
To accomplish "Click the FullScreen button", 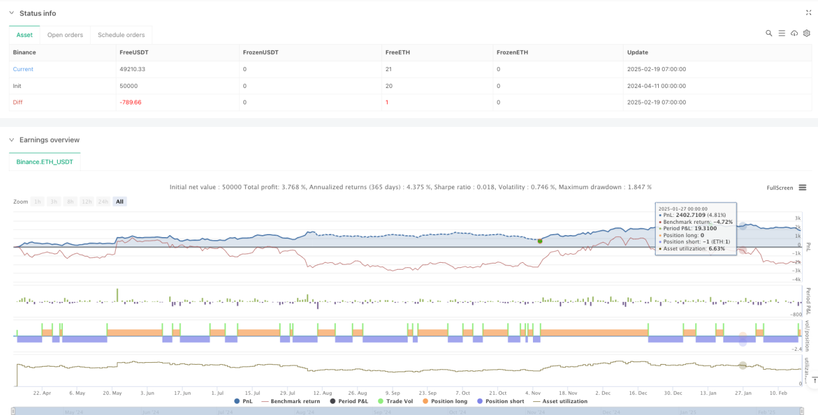I will (x=780, y=188).
